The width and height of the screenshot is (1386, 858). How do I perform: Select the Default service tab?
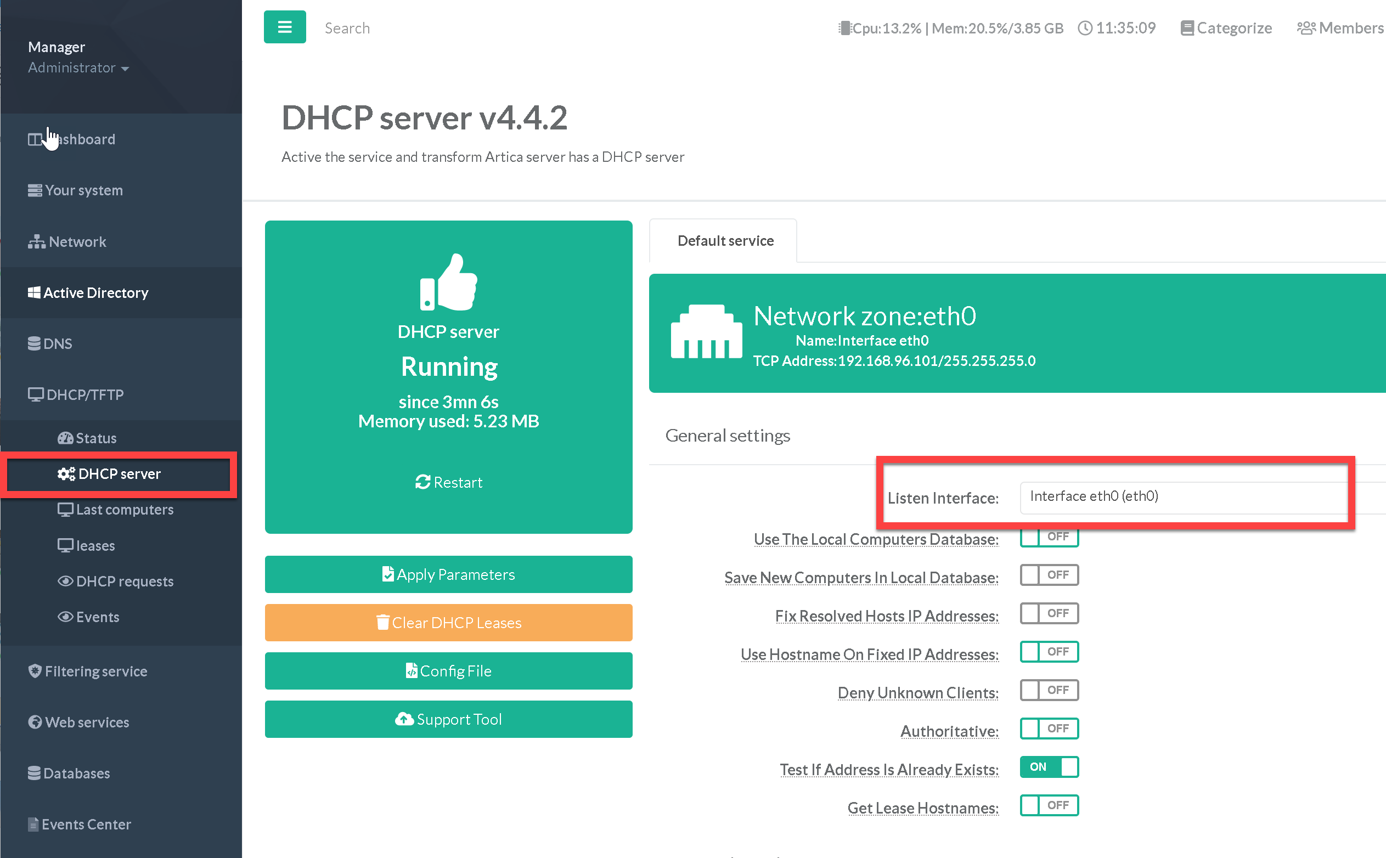pos(725,241)
